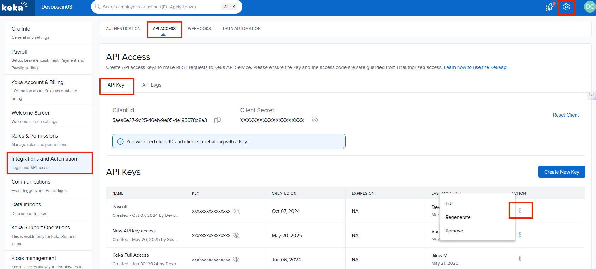Open the DC profile avatar
596x269 pixels.
click(589, 7)
